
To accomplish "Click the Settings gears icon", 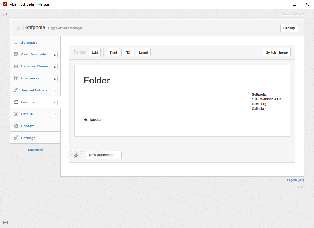I will [16, 138].
